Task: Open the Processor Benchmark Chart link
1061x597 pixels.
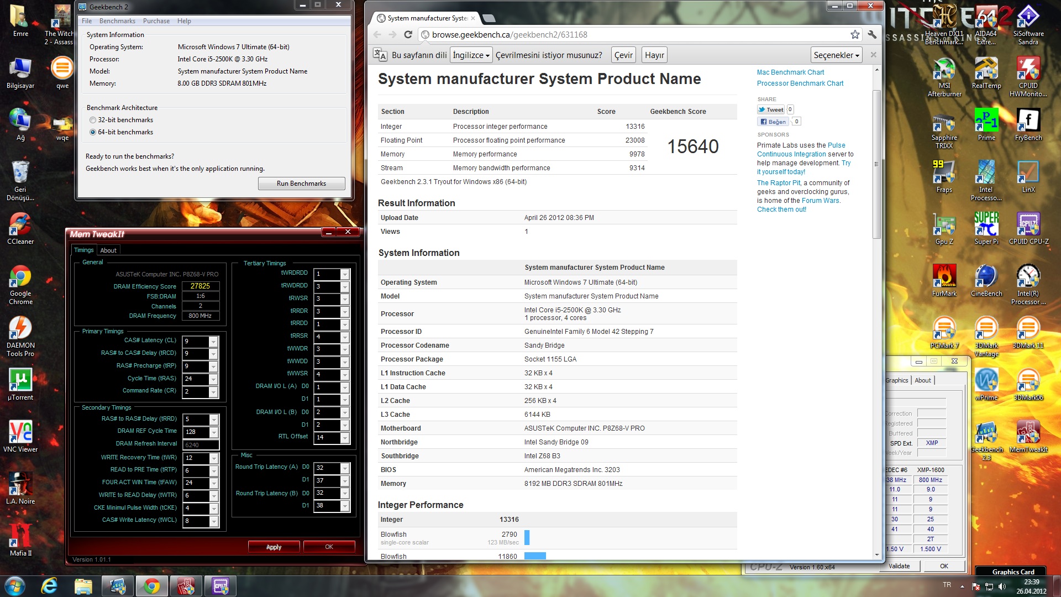Action: tap(800, 83)
